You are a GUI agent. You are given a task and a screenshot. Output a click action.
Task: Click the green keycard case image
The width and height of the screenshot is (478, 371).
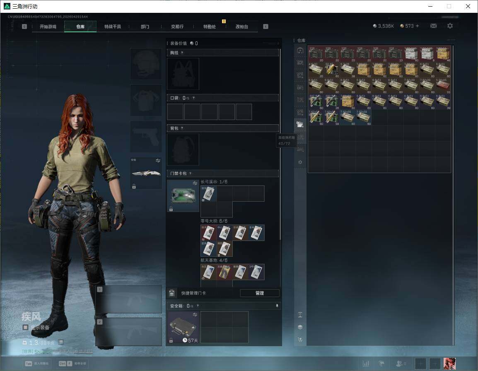[183, 196]
